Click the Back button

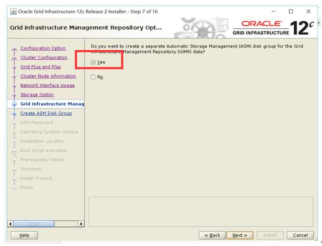pos(212,235)
